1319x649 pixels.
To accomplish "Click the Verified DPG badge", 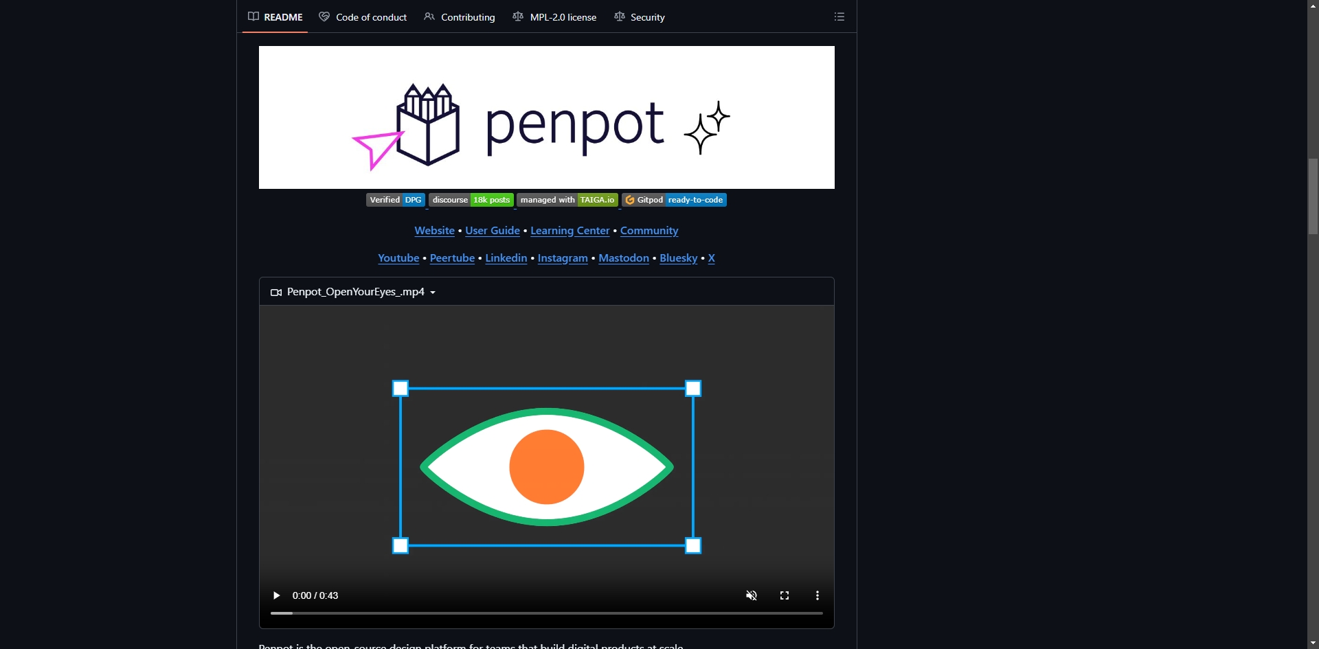I will (x=396, y=200).
